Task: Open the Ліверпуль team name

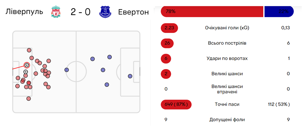Action: click(24, 12)
